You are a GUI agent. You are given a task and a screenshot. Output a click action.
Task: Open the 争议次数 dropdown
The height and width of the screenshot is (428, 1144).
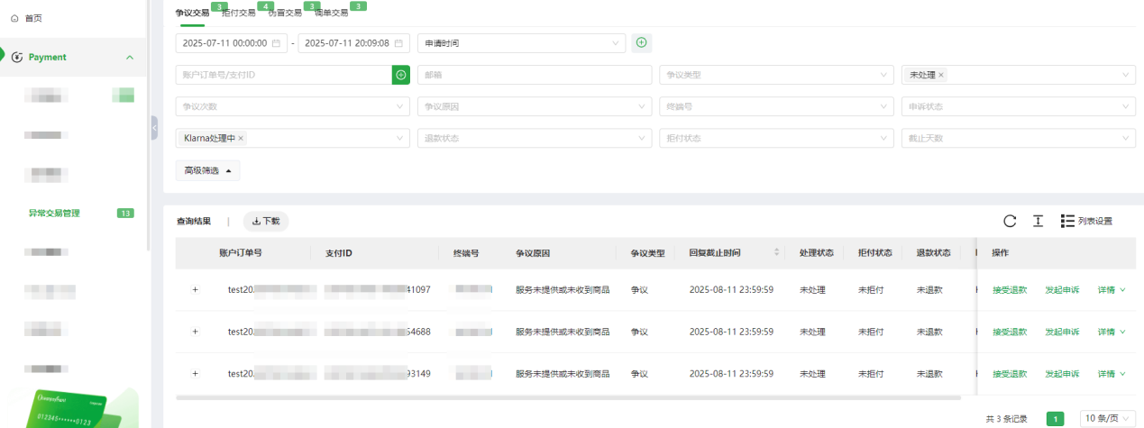(x=293, y=106)
